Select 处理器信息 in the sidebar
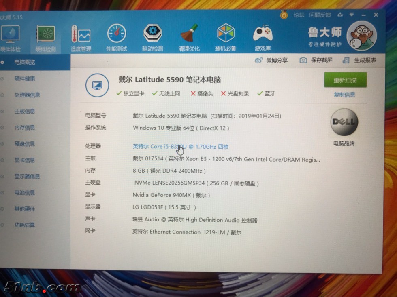This screenshot has width=397, height=297. [27, 95]
